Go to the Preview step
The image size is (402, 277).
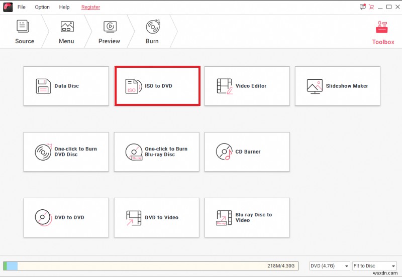click(109, 32)
